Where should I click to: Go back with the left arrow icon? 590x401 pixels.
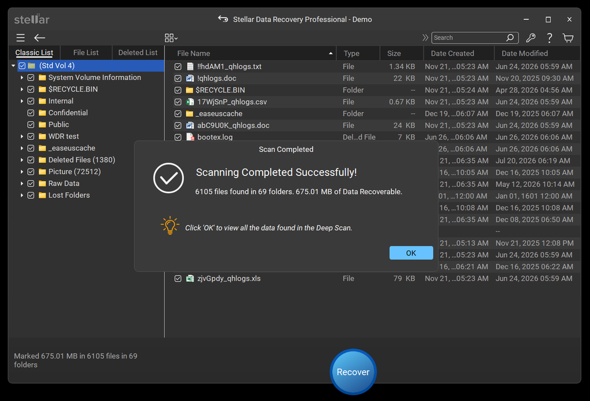[x=40, y=37]
